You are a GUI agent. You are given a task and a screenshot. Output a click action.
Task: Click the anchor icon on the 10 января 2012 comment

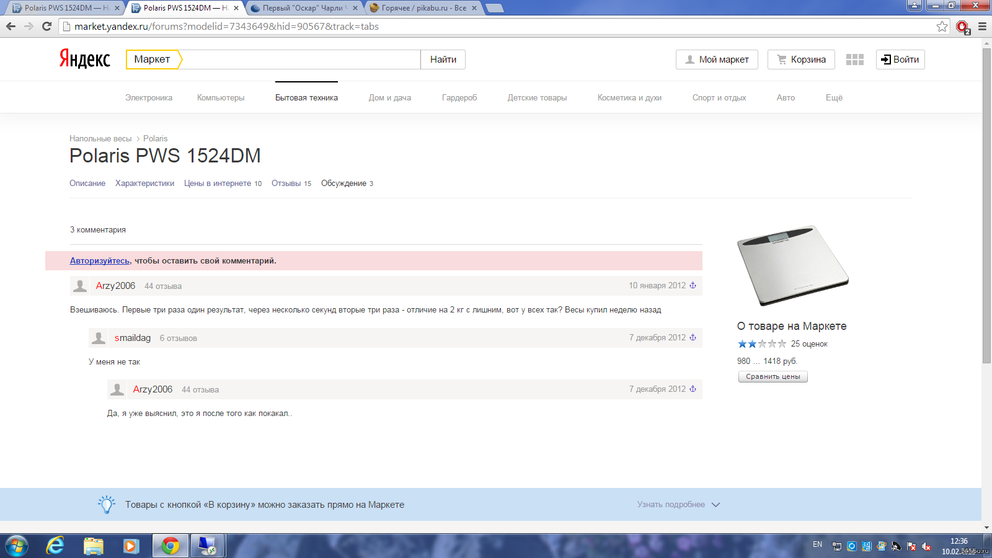[x=693, y=286]
